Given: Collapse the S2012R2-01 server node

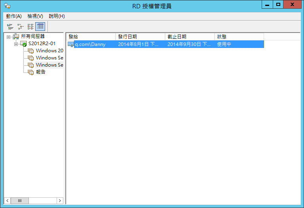Looking at the screenshot, I should (x=16, y=44).
